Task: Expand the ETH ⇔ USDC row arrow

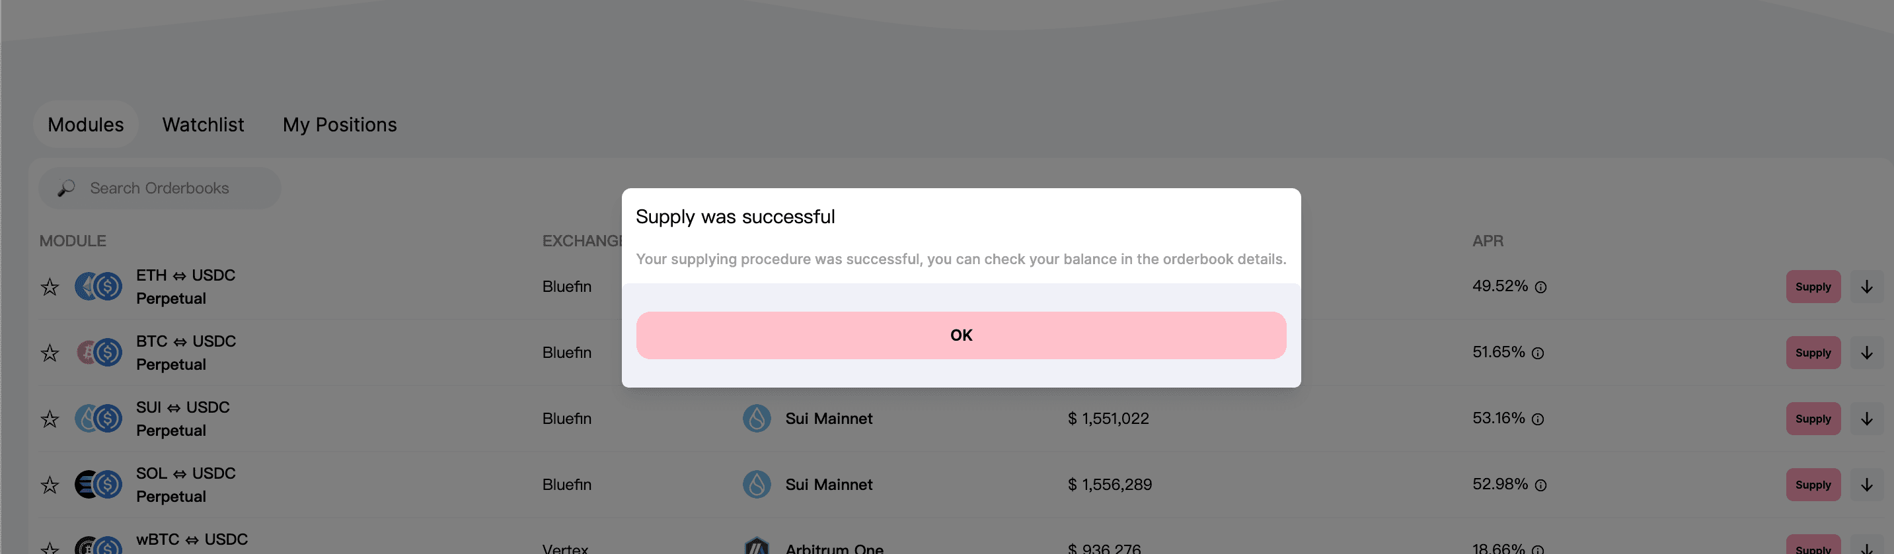Action: [x=1866, y=287]
